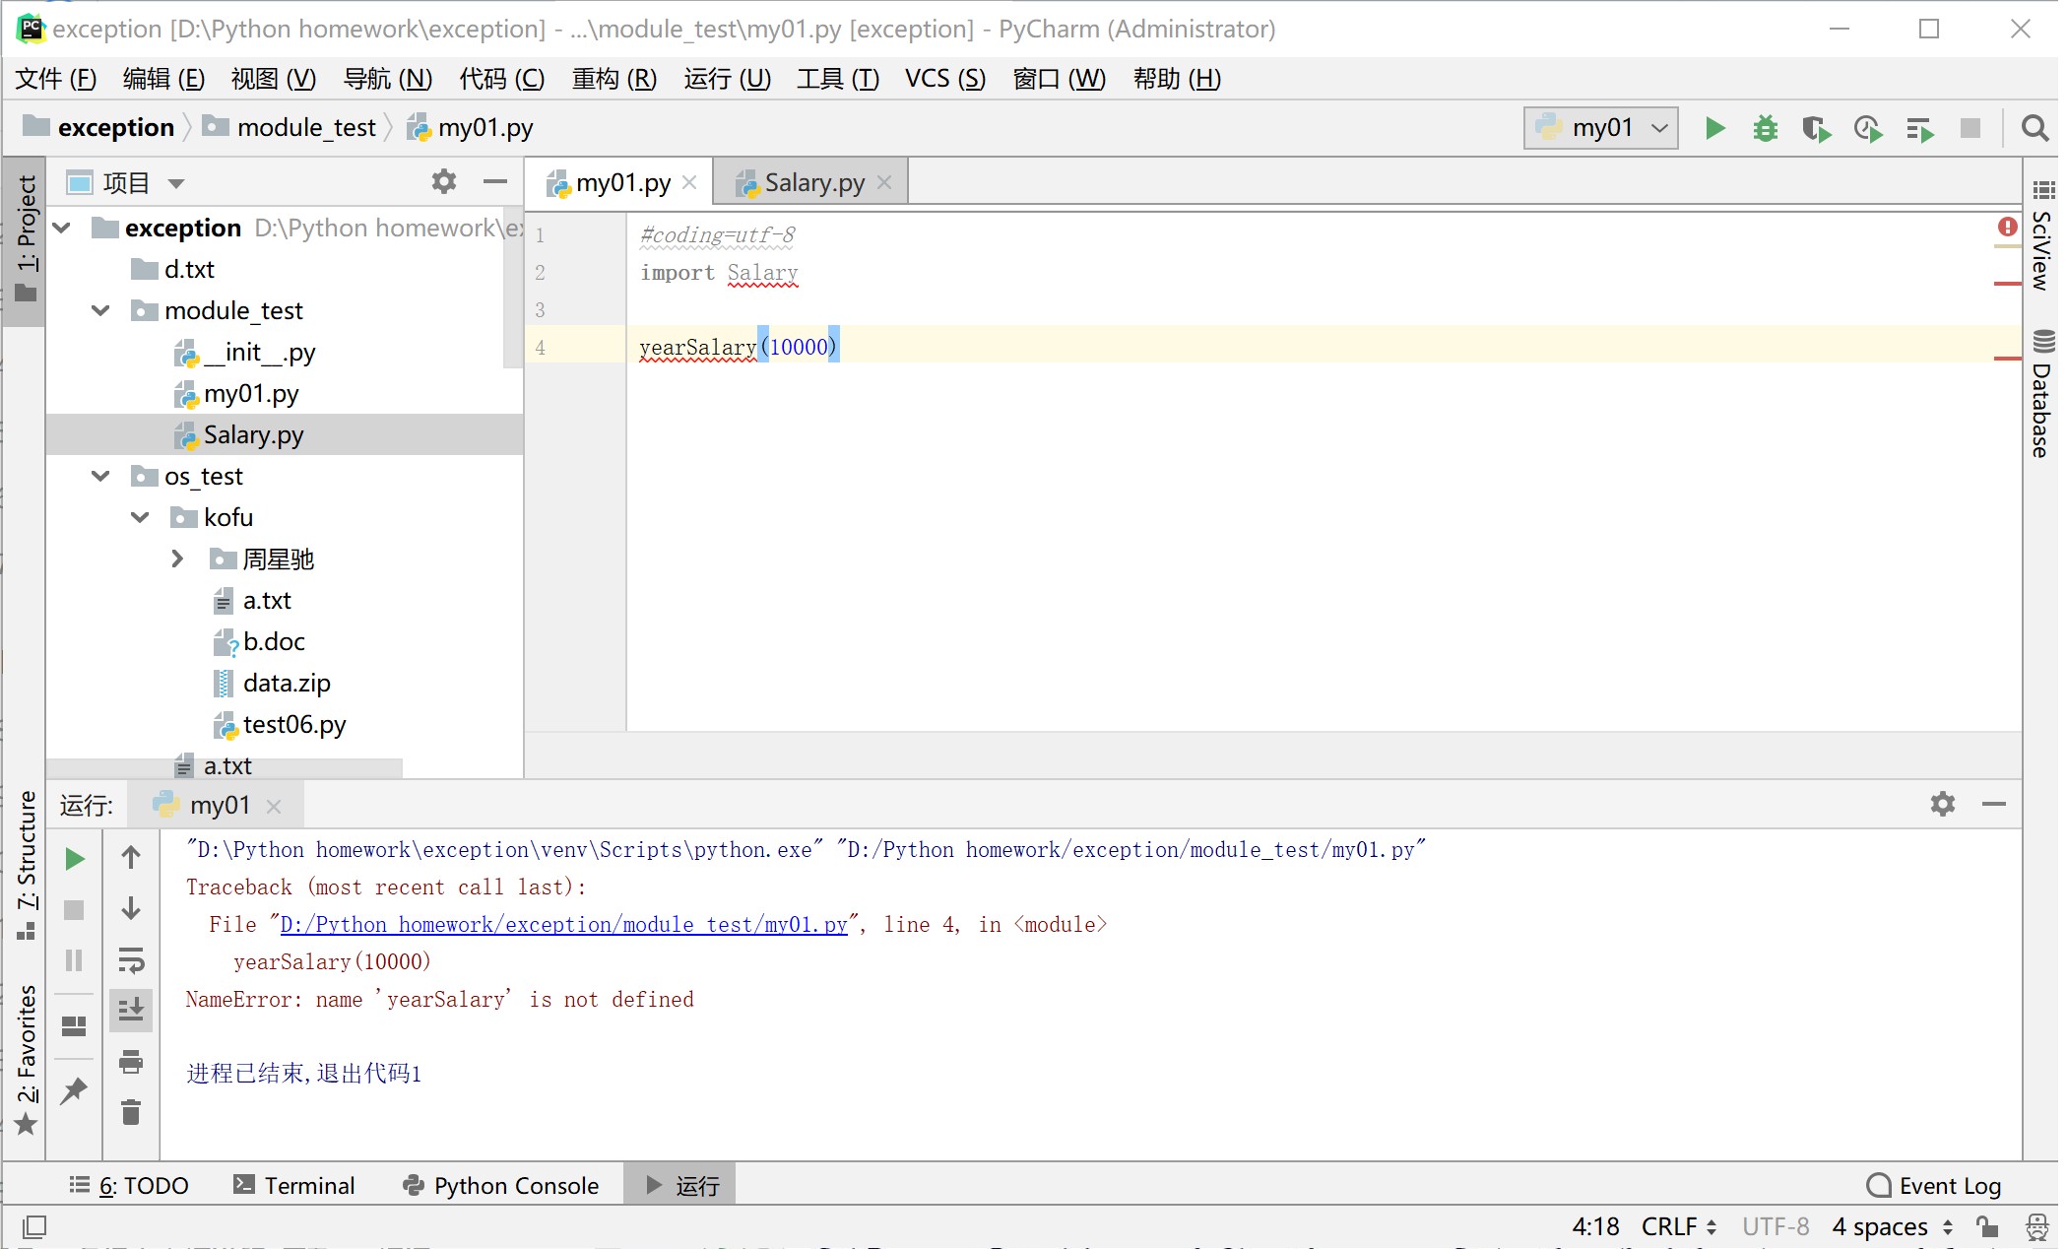Screen dimensions: 2068x1249
Task: Toggle the read-only lock icon in status bar
Action: click(1987, 1226)
